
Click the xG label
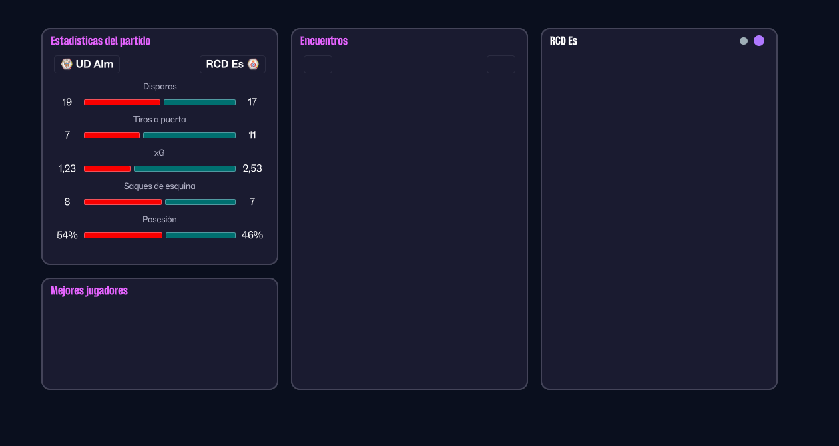160,153
